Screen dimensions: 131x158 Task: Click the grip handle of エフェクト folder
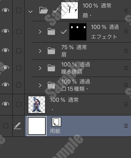(126, 31)
